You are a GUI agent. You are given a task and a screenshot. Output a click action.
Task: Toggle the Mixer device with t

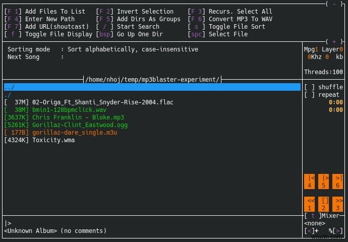coord(313,216)
